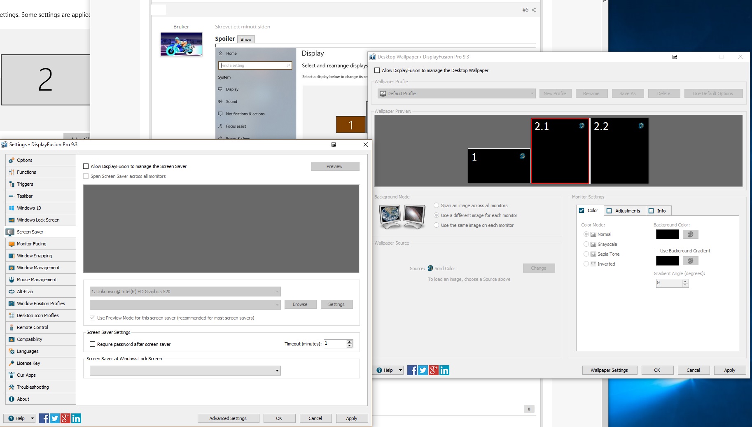Screen dimensions: 752x427
Task: Select Grayscale color mode
Action: coord(586,244)
